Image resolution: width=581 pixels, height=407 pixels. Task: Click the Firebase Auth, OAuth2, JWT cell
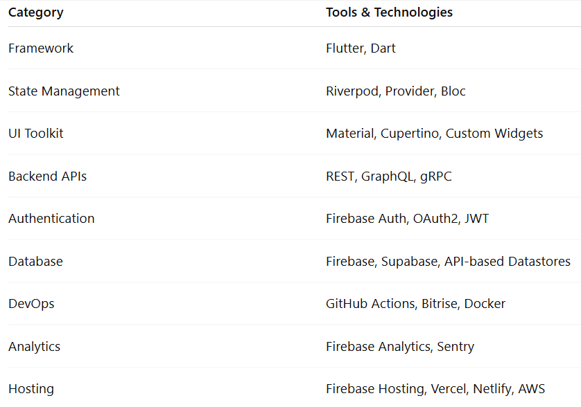pos(407,219)
